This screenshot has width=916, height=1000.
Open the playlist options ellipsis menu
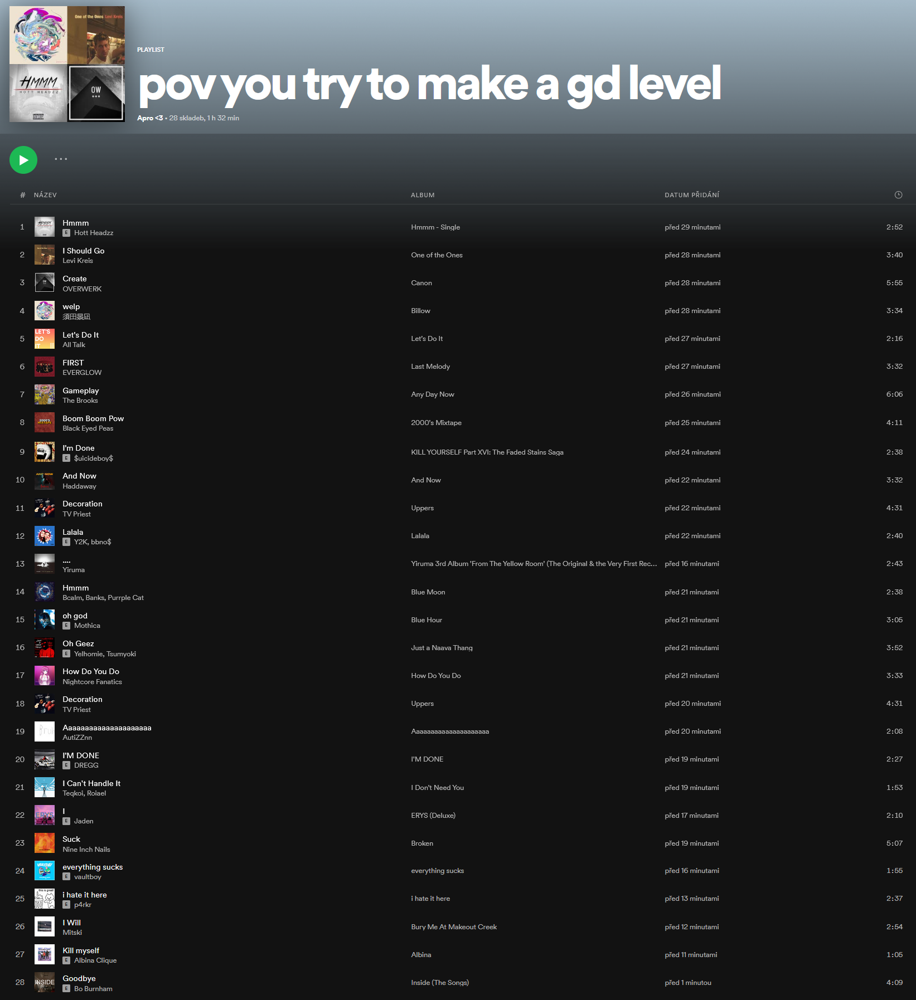61,159
